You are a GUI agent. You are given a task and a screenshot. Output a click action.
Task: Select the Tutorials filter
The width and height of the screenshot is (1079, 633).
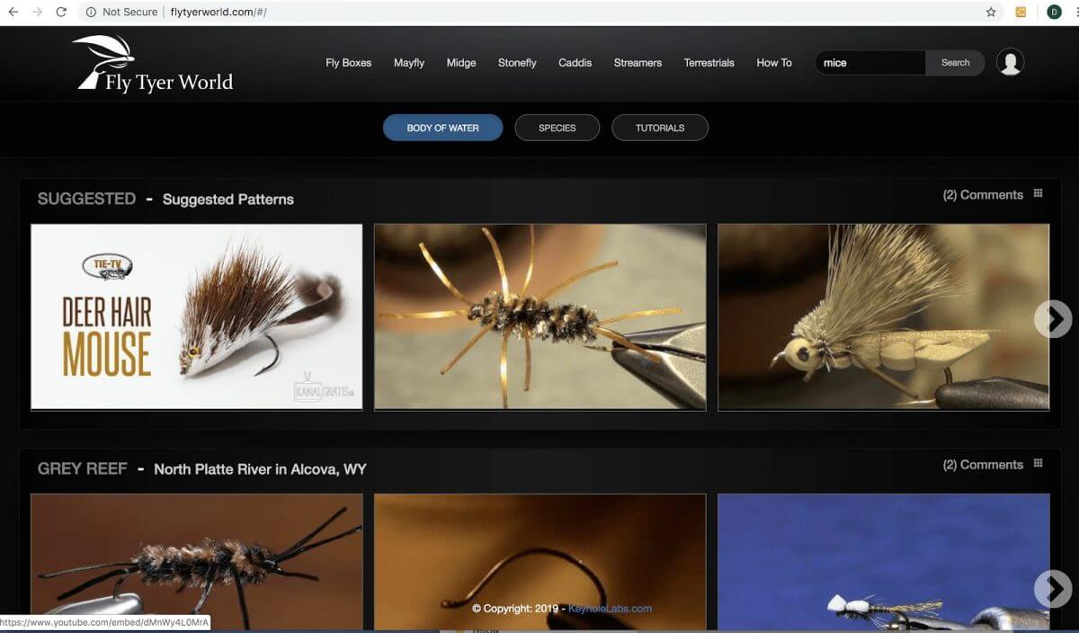(x=660, y=128)
